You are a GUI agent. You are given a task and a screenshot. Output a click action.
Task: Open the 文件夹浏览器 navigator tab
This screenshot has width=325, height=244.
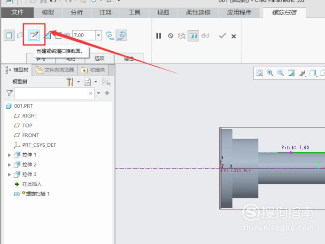point(55,70)
